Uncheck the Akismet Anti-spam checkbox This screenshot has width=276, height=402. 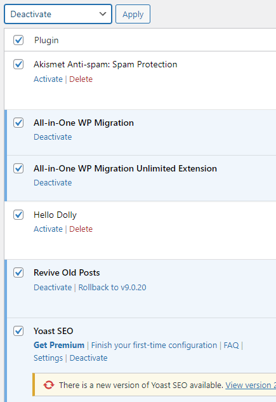click(x=18, y=64)
